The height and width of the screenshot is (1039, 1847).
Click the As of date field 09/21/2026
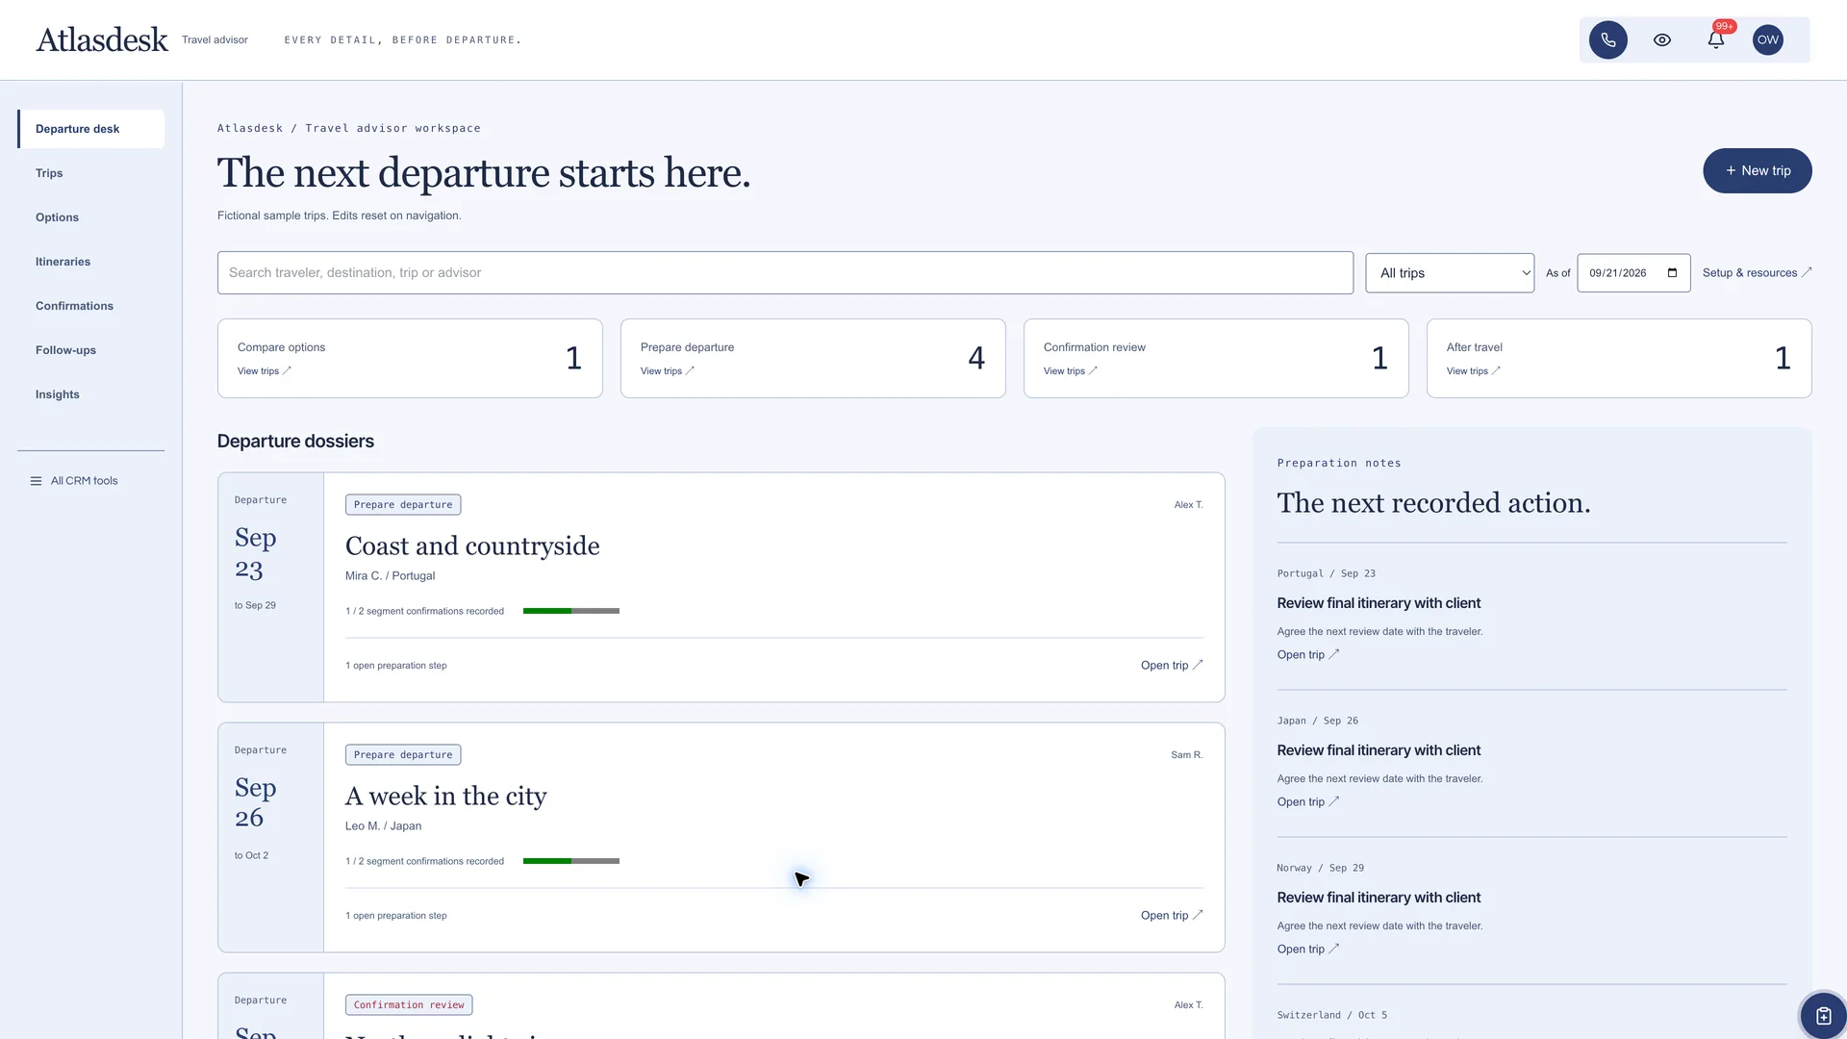pos(1633,273)
